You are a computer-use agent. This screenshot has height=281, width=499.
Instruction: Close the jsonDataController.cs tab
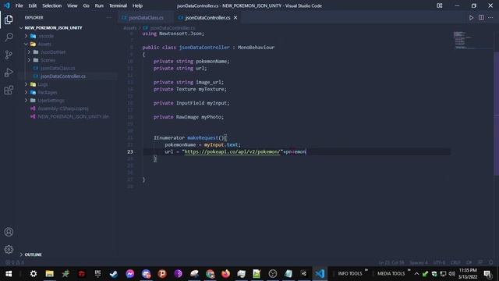point(235,17)
